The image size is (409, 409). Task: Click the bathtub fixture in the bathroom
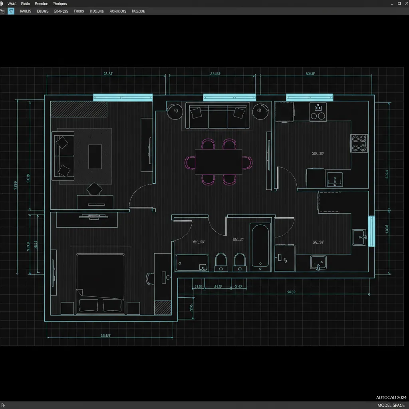coord(260,248)
